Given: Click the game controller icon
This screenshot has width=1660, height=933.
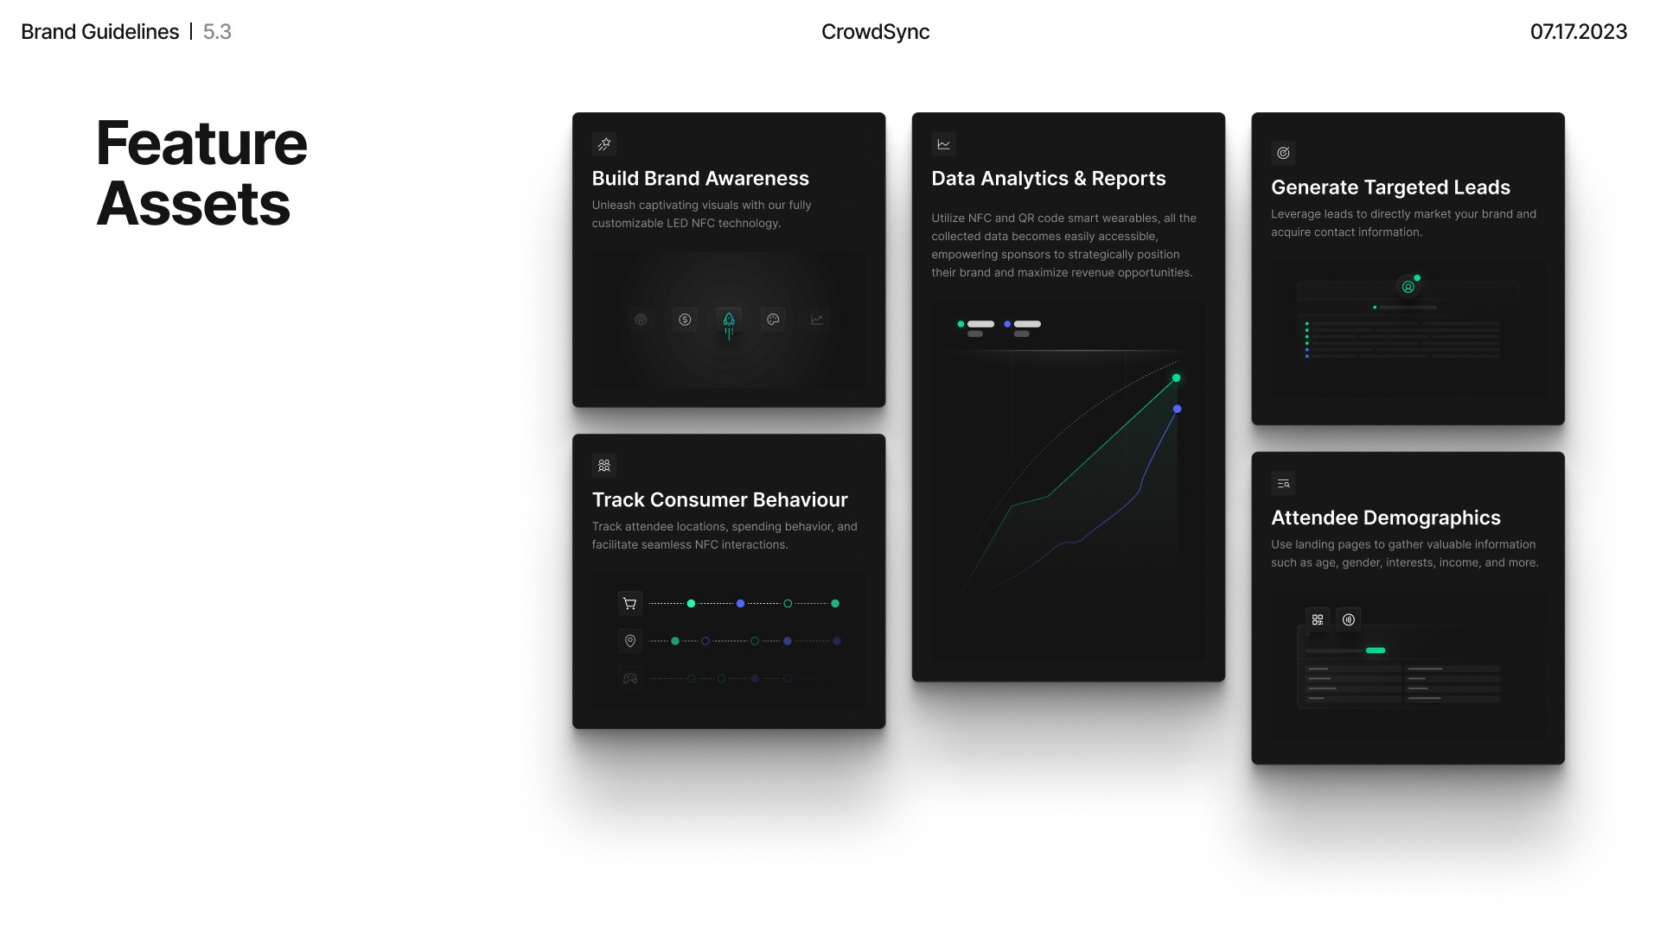Looking at the screenshot, I should [x=630, y=679].
